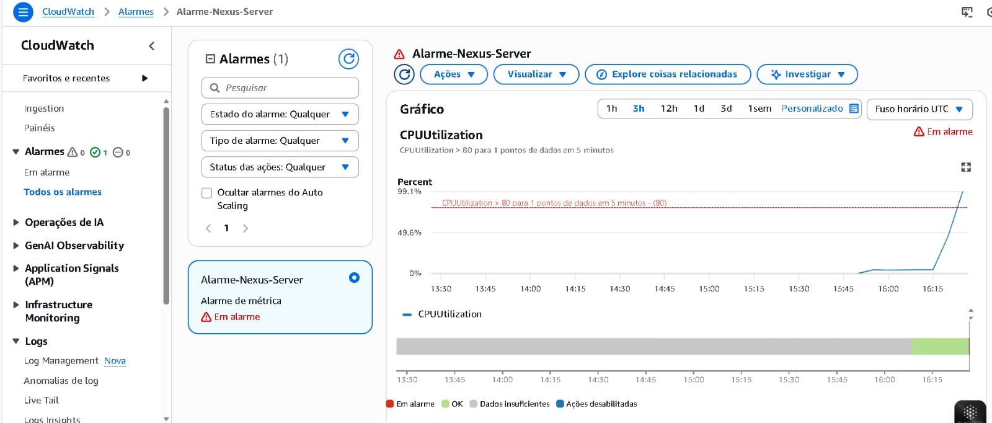Select the Alarme-Nexus-Server radio button

coord(354,278)
